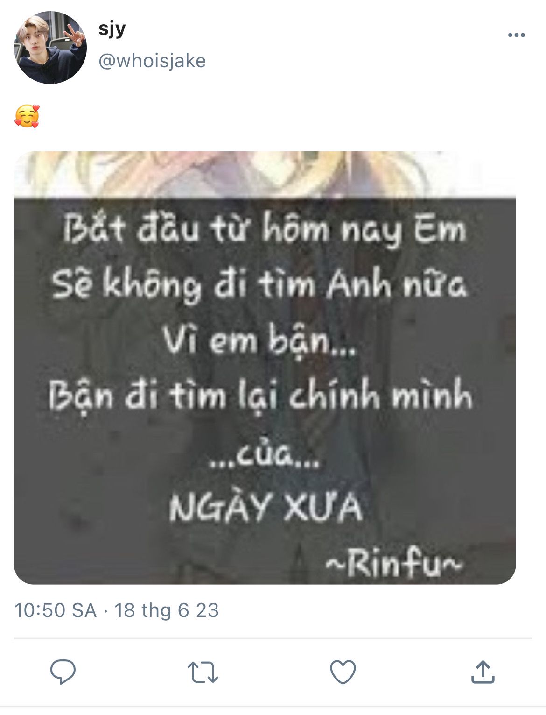
Task: Tap the blonde anime hair strip atop image
Action: pyautogui.click(x=265, y=174)
